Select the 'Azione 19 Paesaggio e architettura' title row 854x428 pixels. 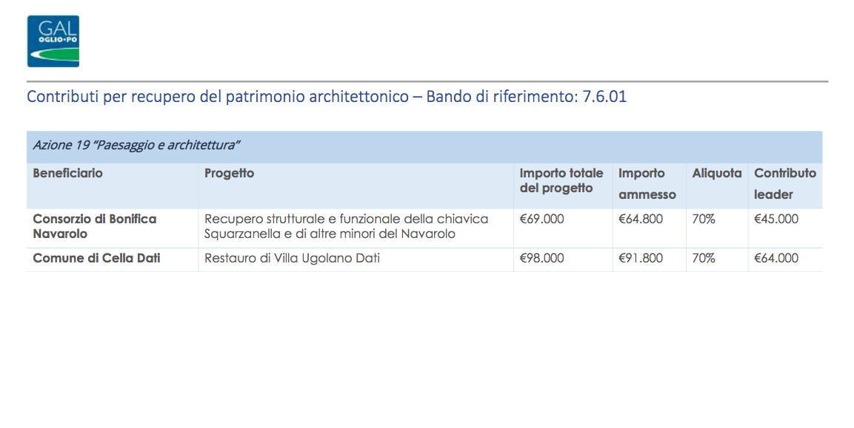pyautogui.click(x=137, y=146)
